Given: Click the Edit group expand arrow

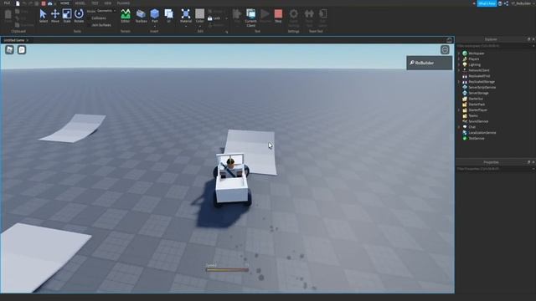Looking at the screenshot, I should point(226,32).
